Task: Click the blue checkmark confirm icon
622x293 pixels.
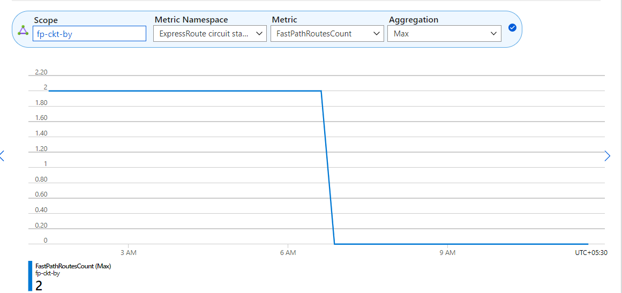Action: click(512, 27)
